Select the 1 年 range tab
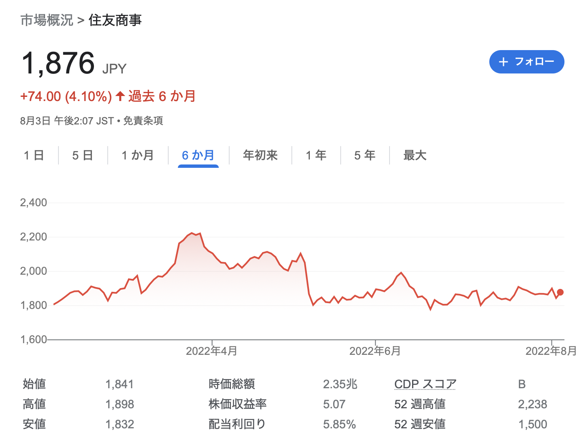 pos(316,155)
